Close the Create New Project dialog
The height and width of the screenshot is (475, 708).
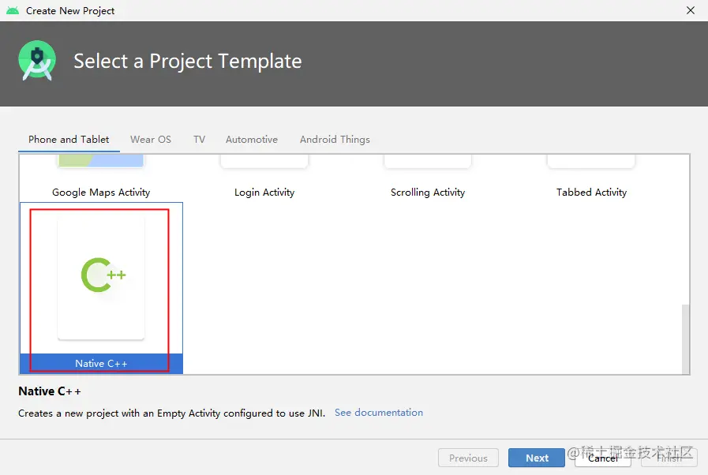coord(691,10)
